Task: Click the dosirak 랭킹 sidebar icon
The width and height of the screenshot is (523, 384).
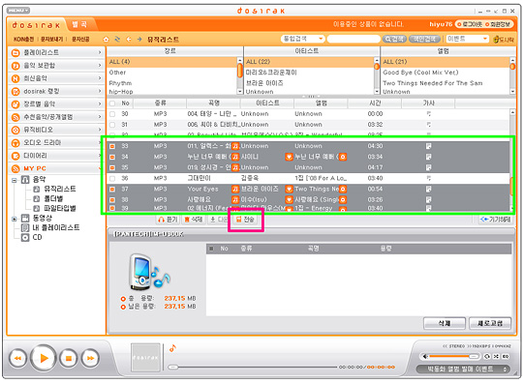Action: click(15, 91)
